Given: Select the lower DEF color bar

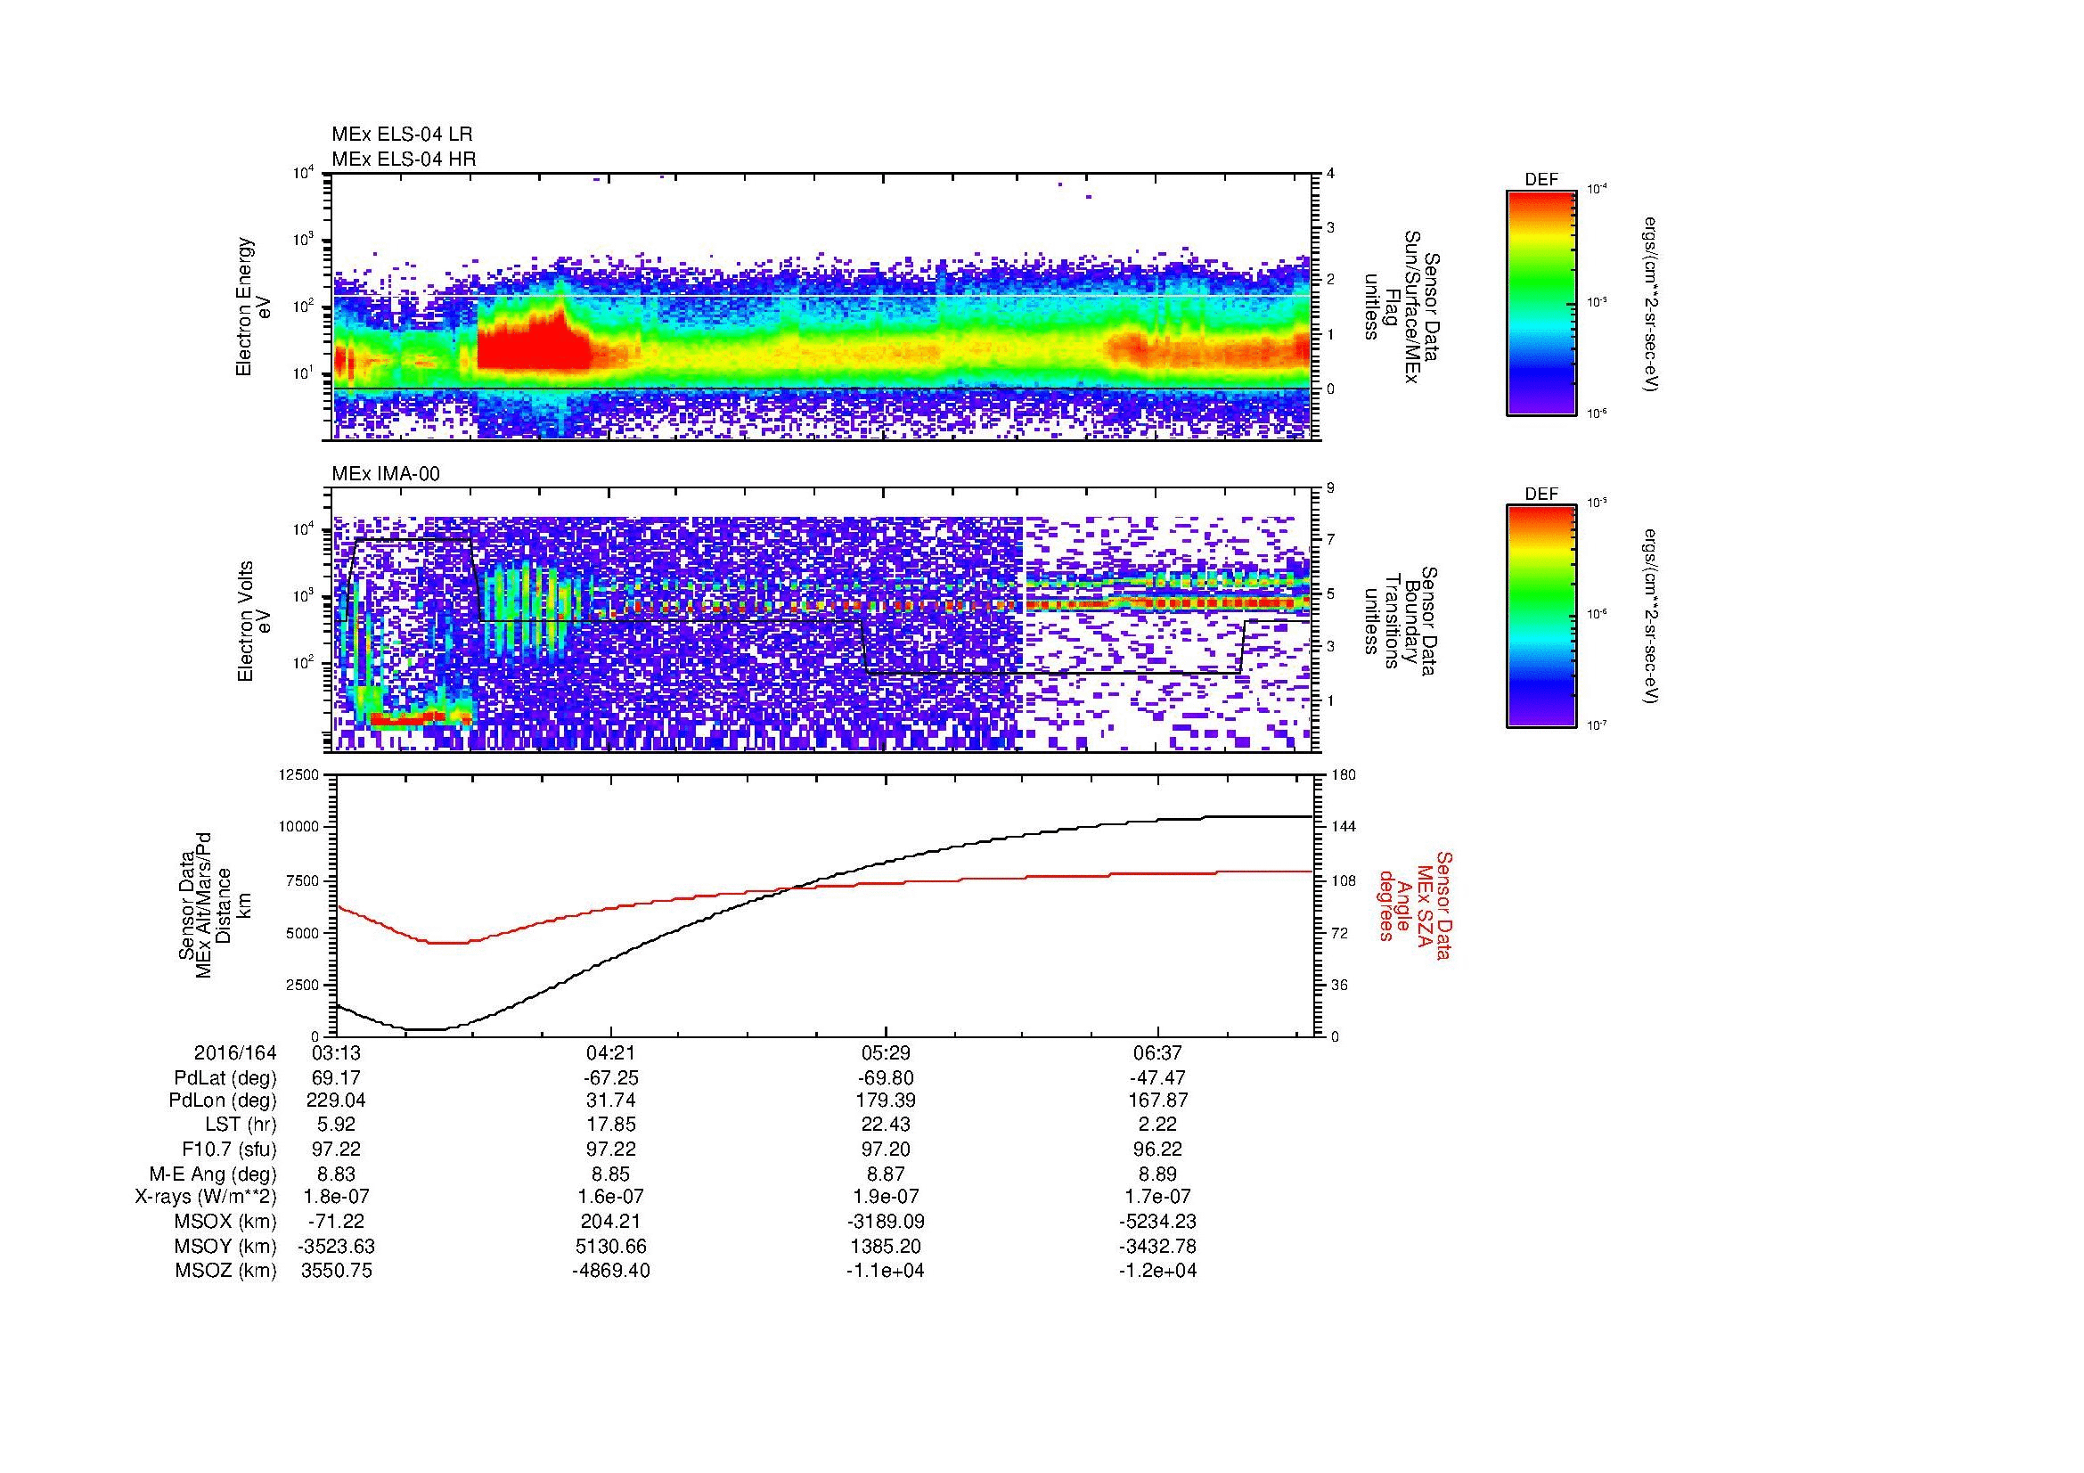Looking at the screenshot, I should coord(1541,617).
